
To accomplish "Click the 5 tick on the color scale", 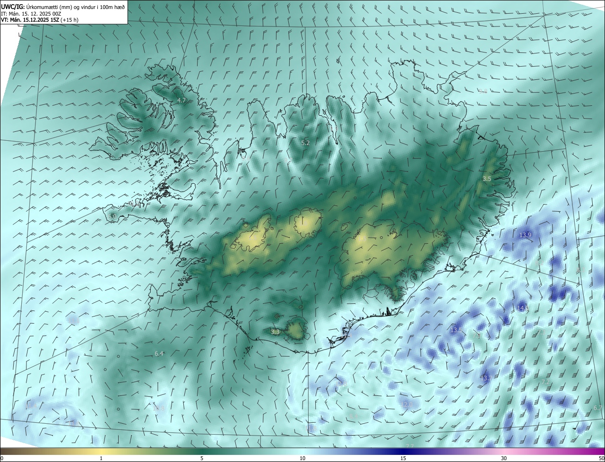I will pyautogui.click(x=202, y=459).
